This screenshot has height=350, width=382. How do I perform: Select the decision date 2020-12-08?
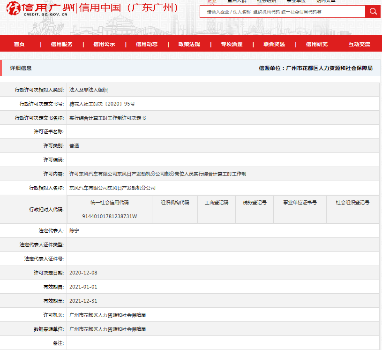click(83, 273)
